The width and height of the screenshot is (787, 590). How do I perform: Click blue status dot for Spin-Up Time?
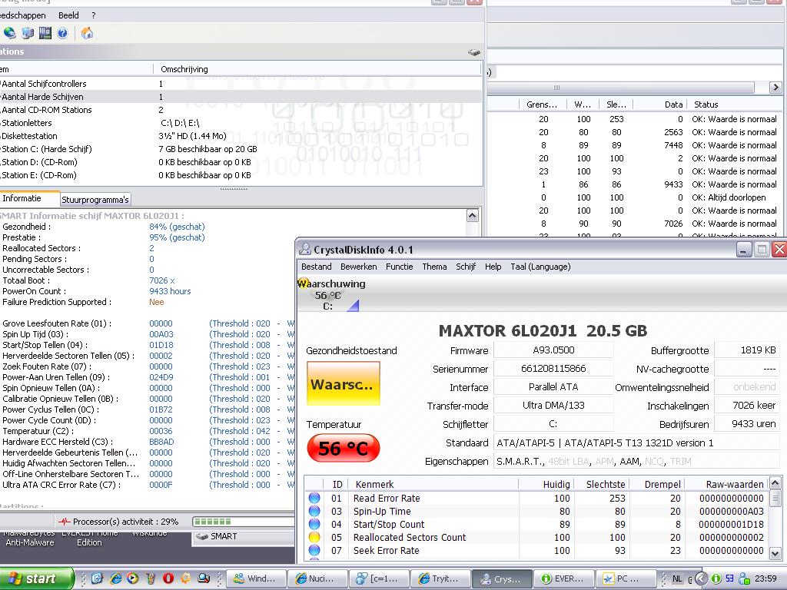[314, 511]
